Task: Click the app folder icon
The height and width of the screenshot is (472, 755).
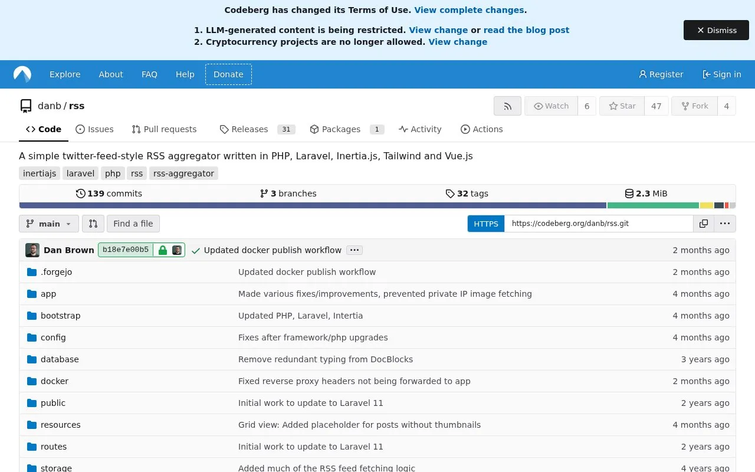Action: pos(32,294)
